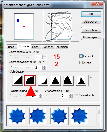Select the rounded-left peak bevel type

tap(68, 81)
